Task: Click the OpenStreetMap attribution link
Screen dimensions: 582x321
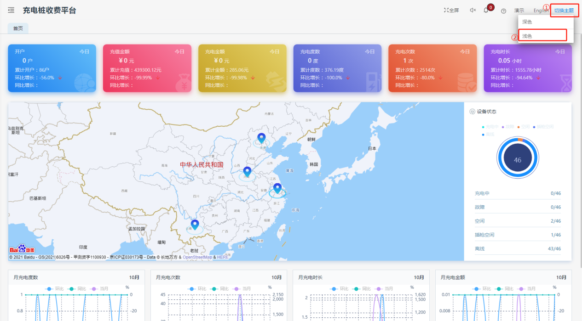Action: click(197, 257)
